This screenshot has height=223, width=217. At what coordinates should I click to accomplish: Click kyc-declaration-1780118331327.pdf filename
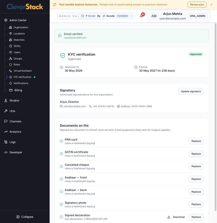click(86, 219)
